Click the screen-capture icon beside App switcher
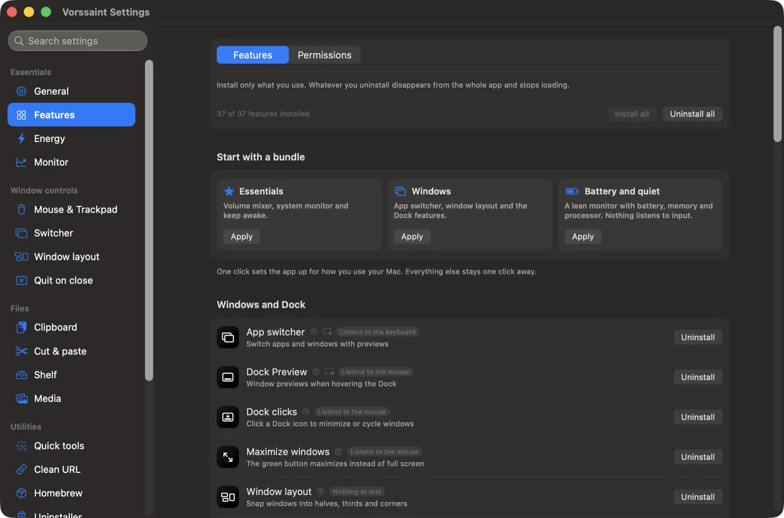Viewport: 784px width, 518px height. pos(327,332)
